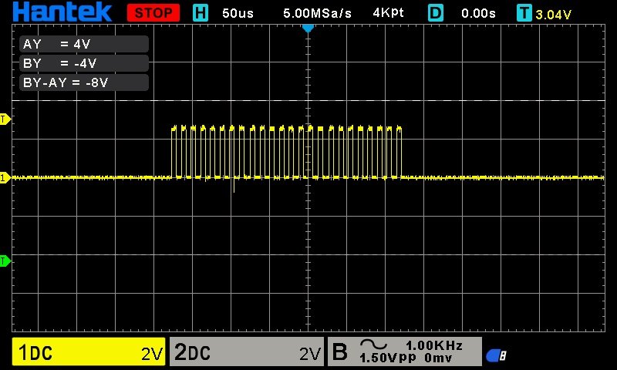This screenshot has width=617, height=370.
Task: Click the dashed AY cursor line
Action: click(x=308, y=101)
